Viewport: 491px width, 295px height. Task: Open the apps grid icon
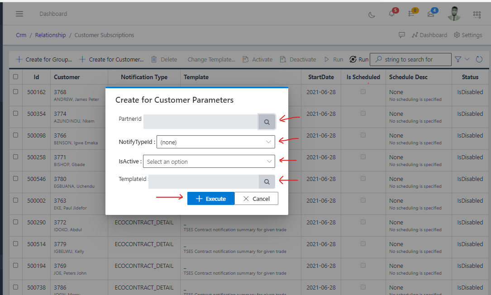tap(477, 14)
